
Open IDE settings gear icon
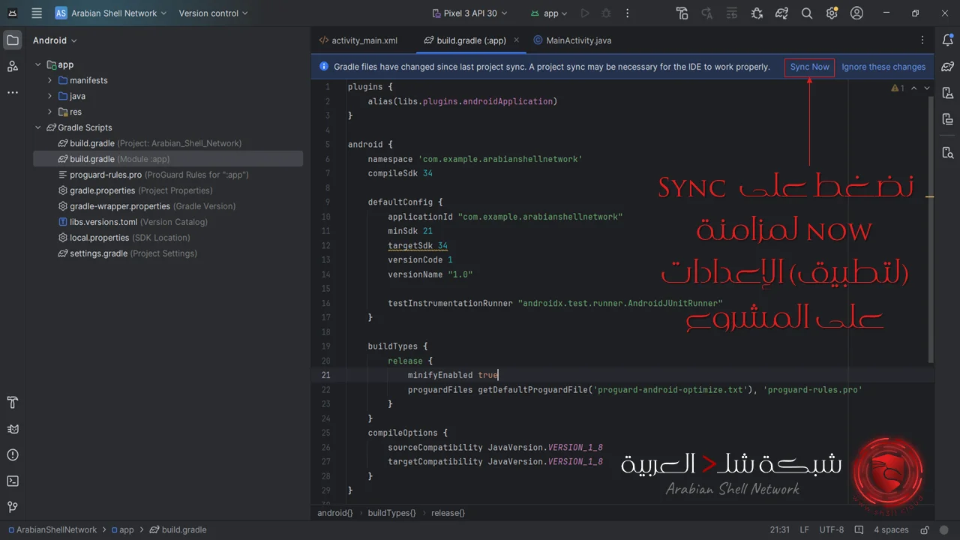tap(832, 13)
